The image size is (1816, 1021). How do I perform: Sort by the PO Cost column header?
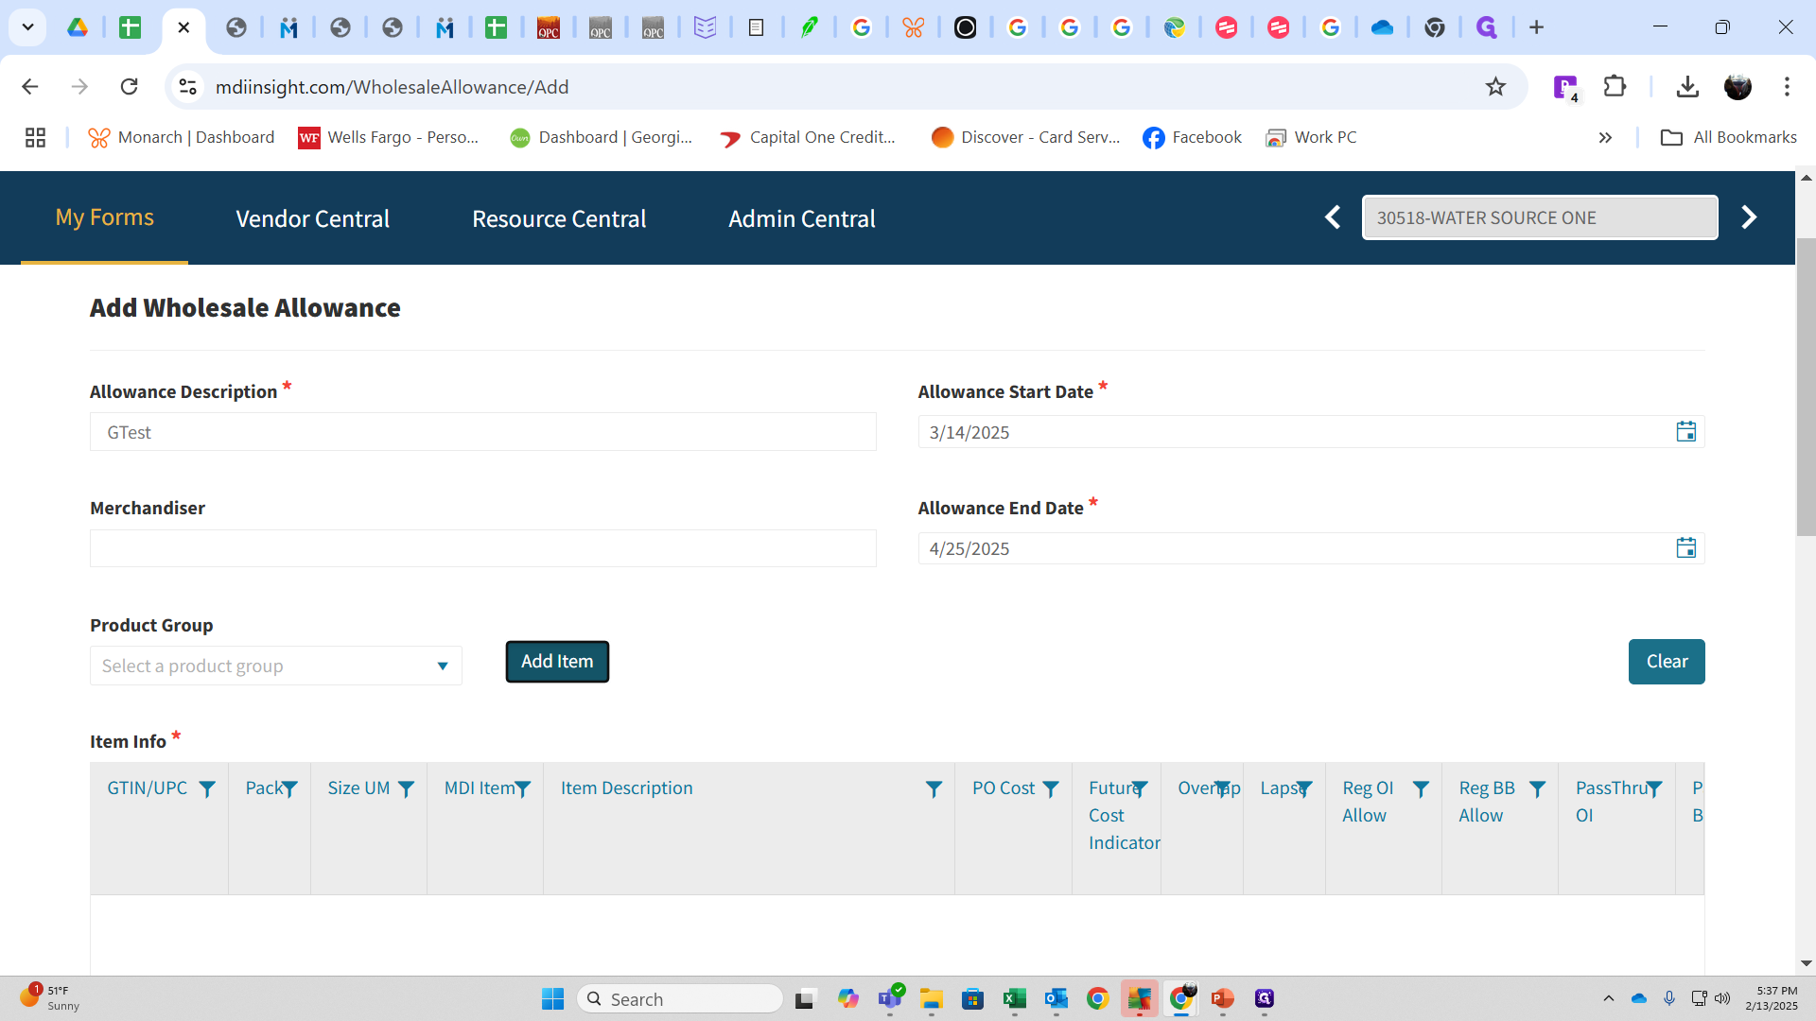[x=1004, y=788]
